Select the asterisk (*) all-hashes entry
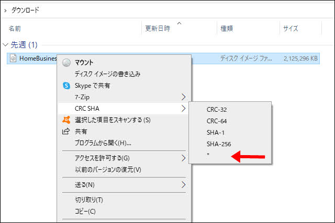This screenshot has width=335, height=223. [230, 155]
